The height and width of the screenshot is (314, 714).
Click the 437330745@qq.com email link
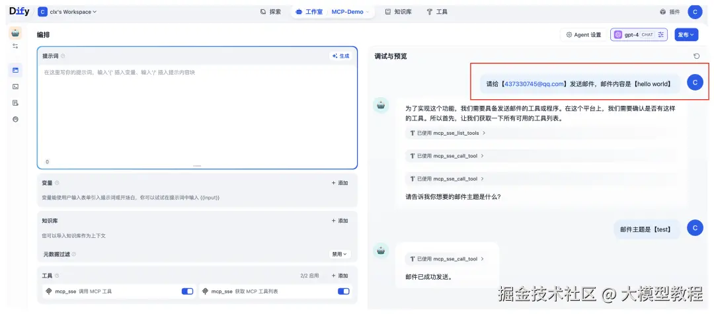pos(534,84)
